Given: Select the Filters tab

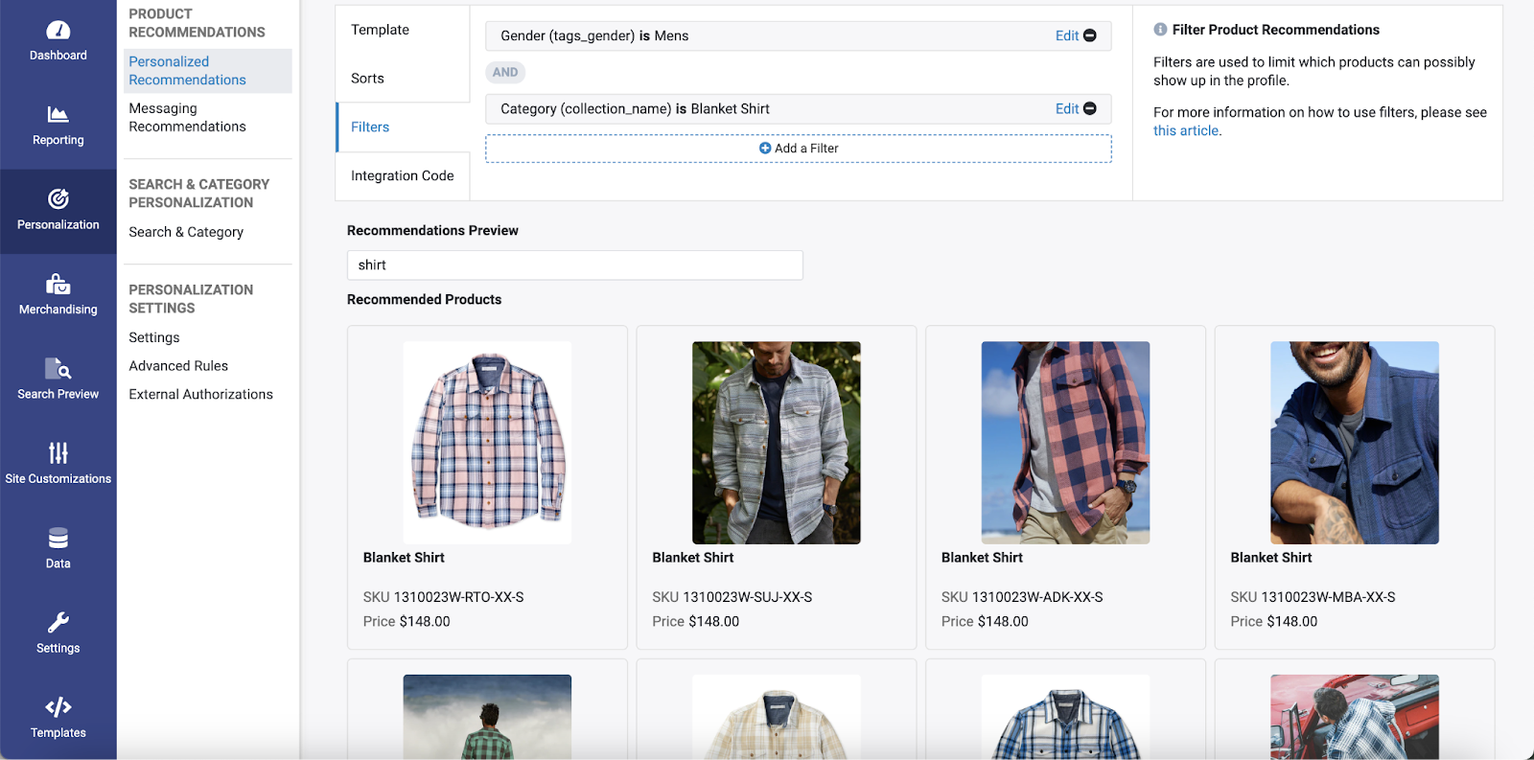Looking at the screenshot, I should pyautogui.click(x=403, y=127).
